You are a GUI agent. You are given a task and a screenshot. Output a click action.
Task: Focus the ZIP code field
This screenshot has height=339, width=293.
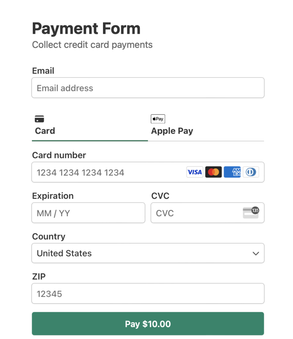pos(148,294)
